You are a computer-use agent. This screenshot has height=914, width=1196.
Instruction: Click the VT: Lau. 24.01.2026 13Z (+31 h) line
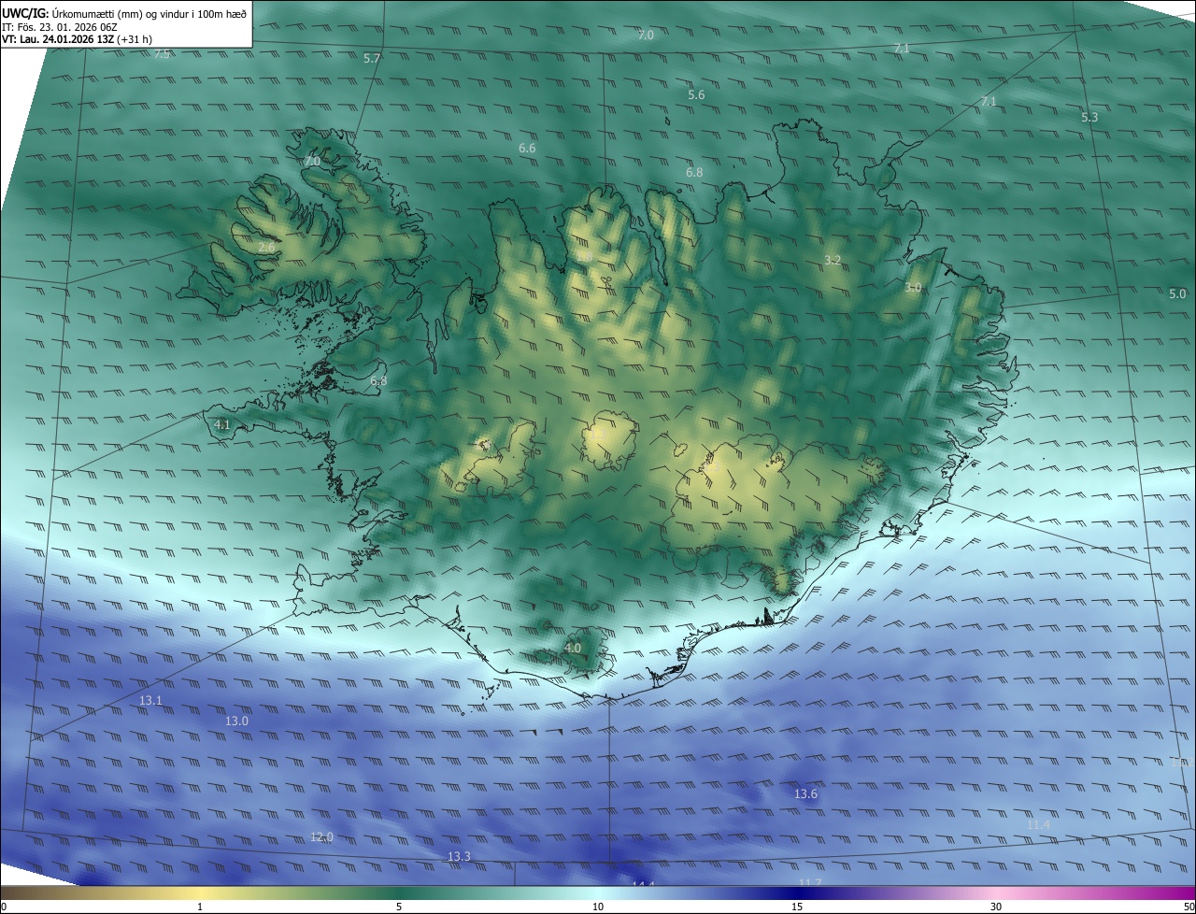click(77, 39)
